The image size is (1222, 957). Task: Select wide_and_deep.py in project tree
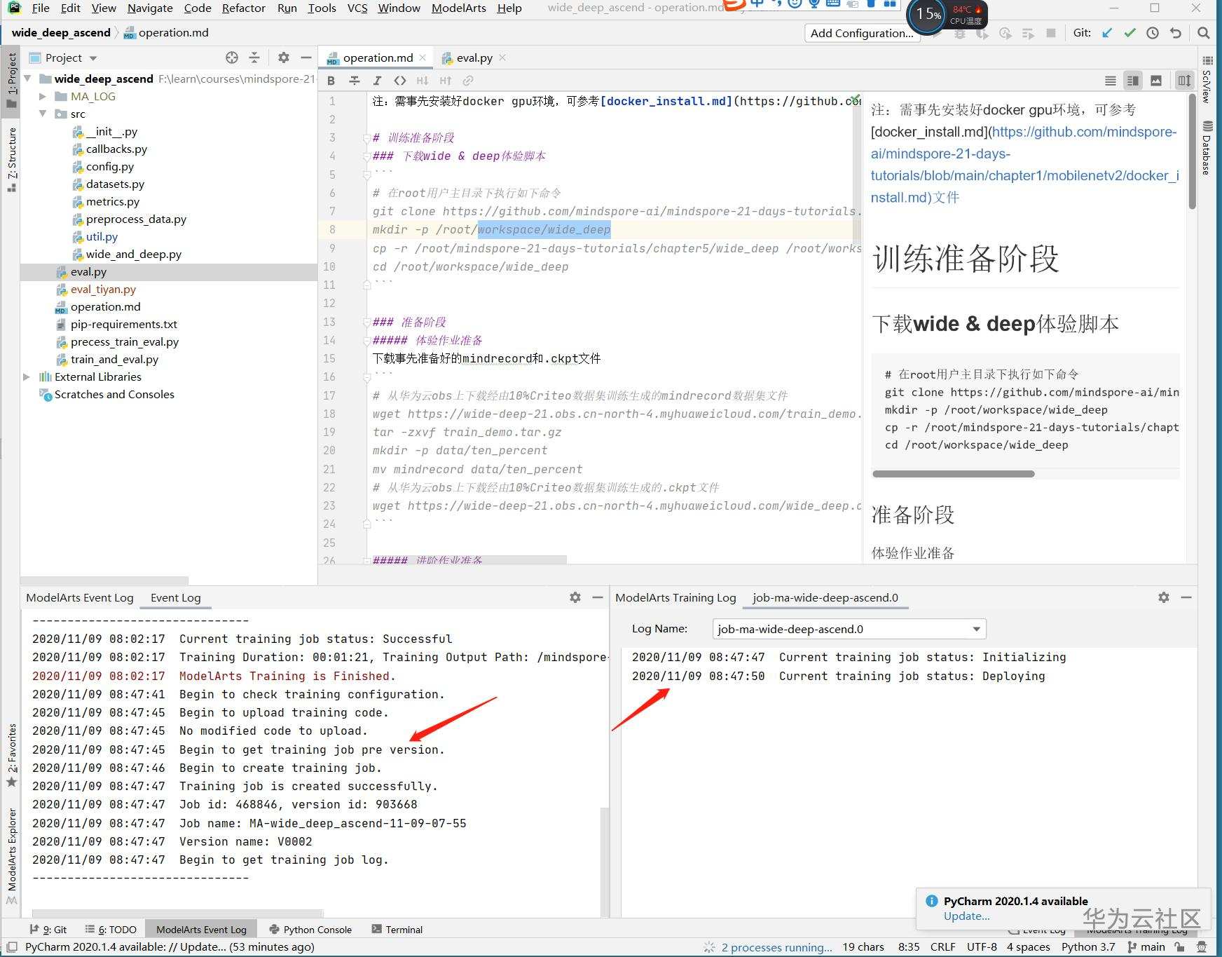click(134, 254)
